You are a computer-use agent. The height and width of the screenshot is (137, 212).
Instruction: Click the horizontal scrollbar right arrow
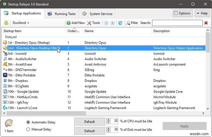tap(203, 113)
